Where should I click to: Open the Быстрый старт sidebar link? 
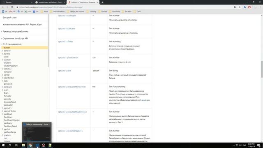tap(9, 17)
